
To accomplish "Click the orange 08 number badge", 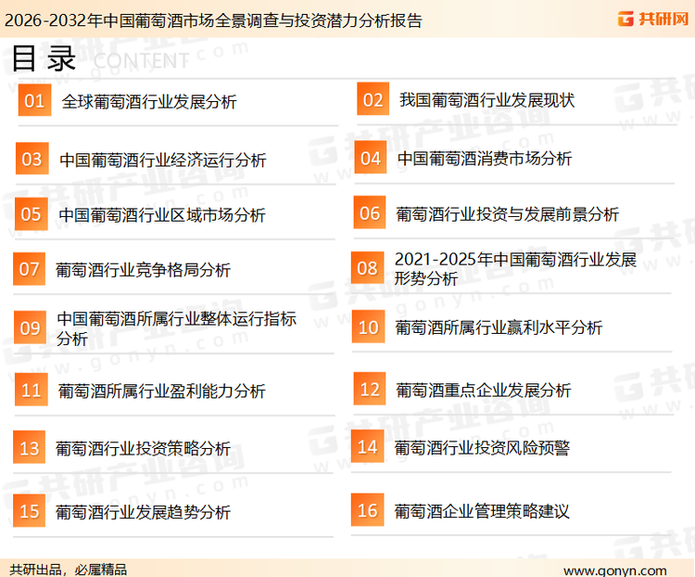I will (368, 268).
